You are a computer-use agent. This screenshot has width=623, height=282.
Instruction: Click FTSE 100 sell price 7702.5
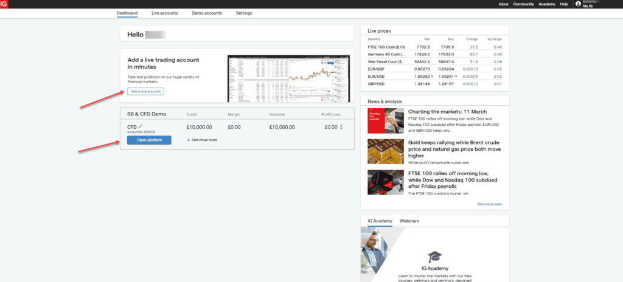423,47
